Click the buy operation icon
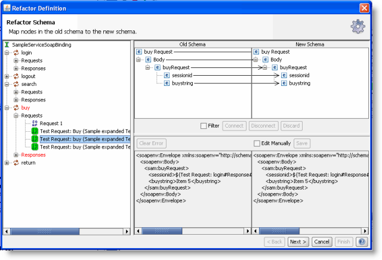The image size is (382, 260). [x=16, y=107]
